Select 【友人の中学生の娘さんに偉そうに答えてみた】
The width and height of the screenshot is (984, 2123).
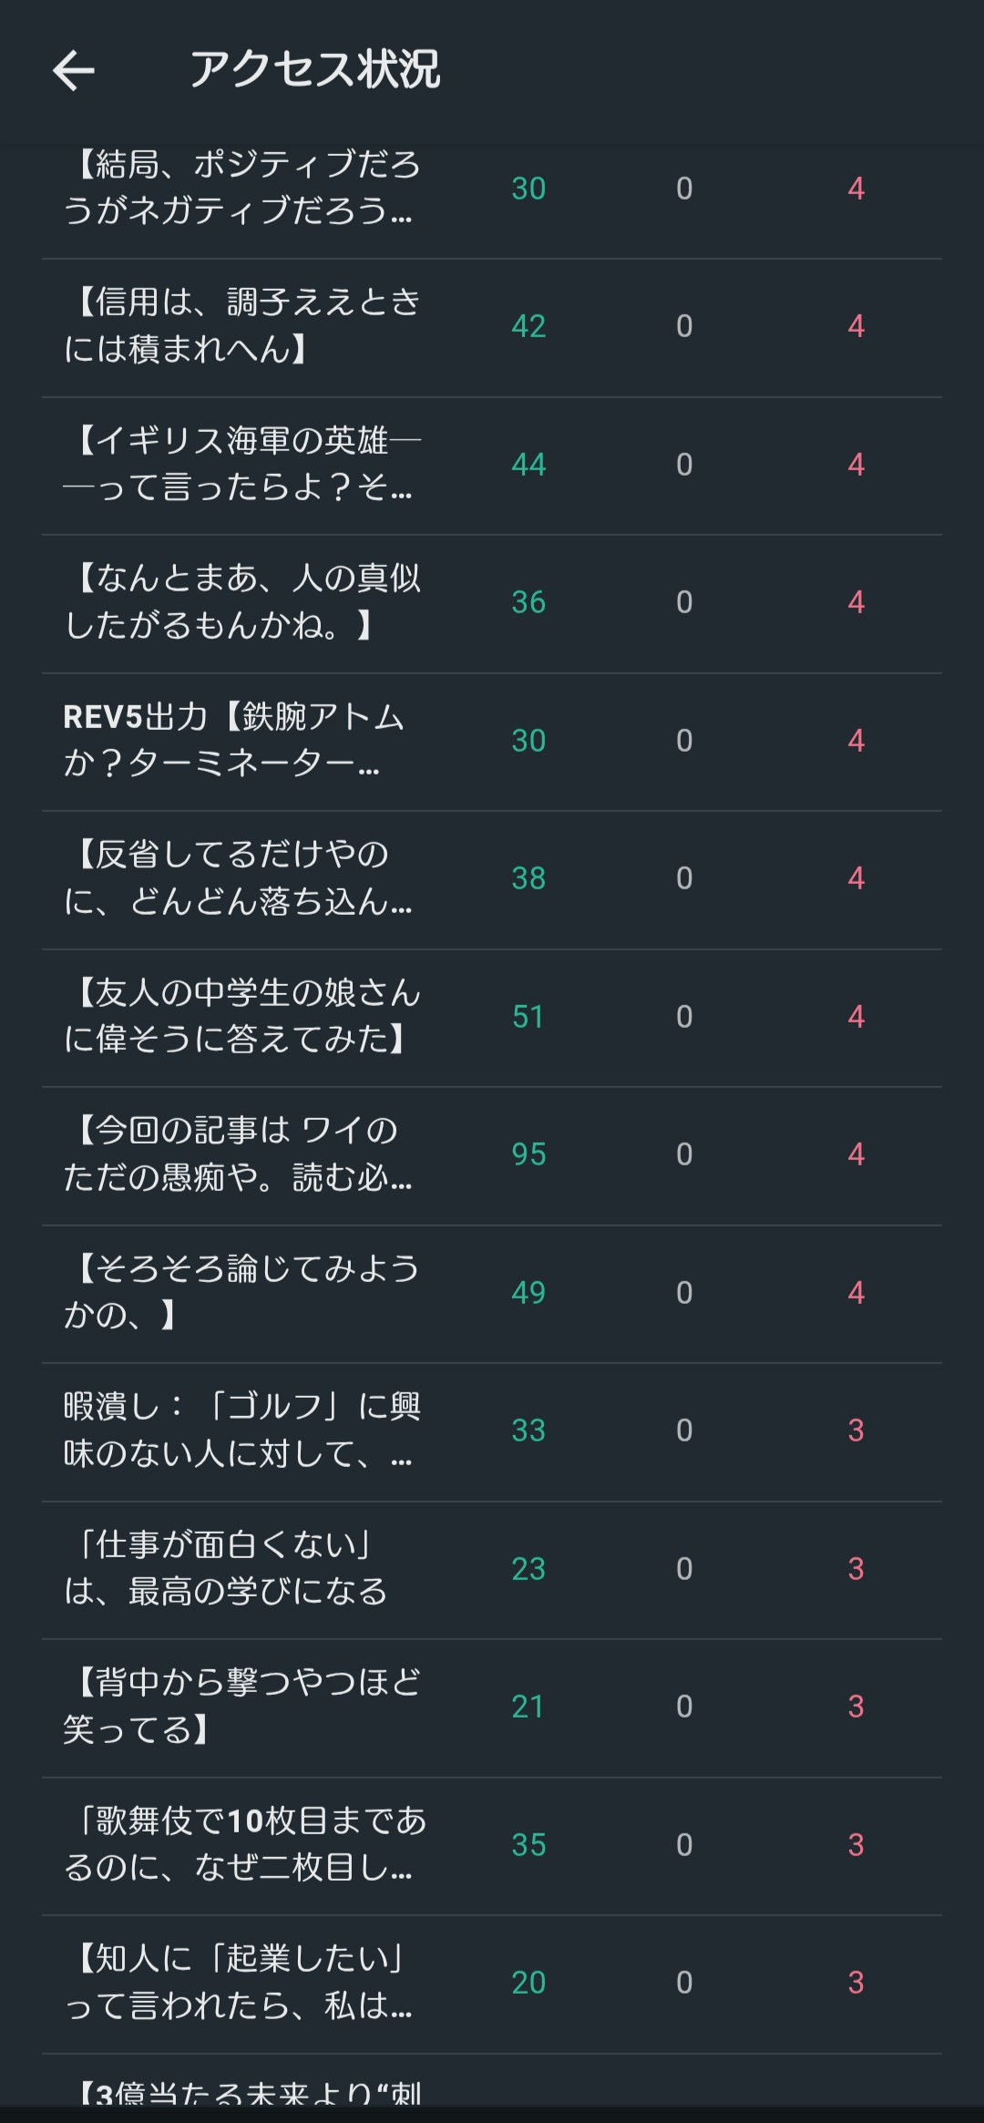(241, 1016)
